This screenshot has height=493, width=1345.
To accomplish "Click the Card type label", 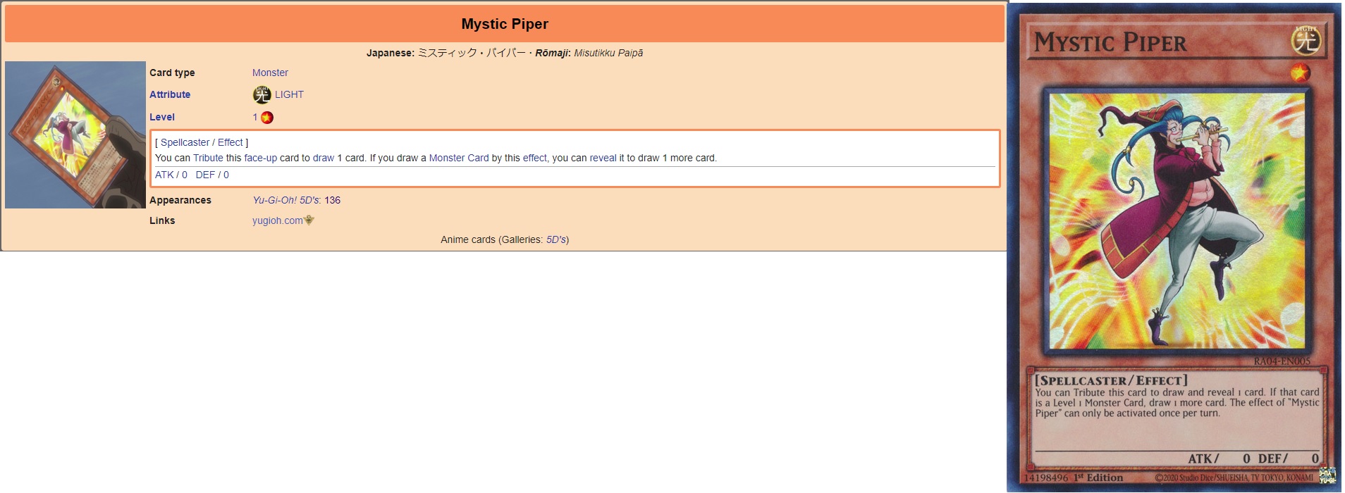I will pos(172,73).
